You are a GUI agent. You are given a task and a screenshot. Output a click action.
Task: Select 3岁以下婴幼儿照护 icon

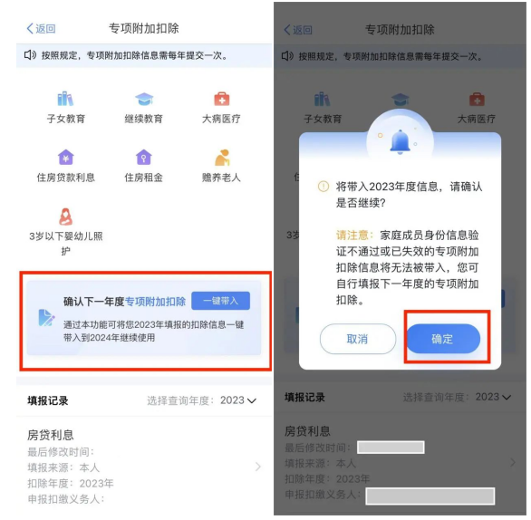pos(66,217)
